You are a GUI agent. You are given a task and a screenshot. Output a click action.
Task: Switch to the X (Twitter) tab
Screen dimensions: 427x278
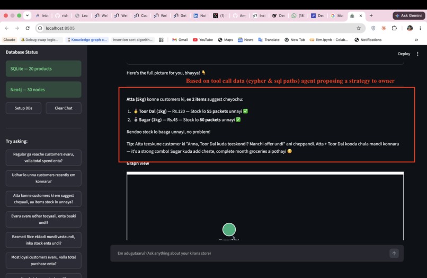click(219, 15)
